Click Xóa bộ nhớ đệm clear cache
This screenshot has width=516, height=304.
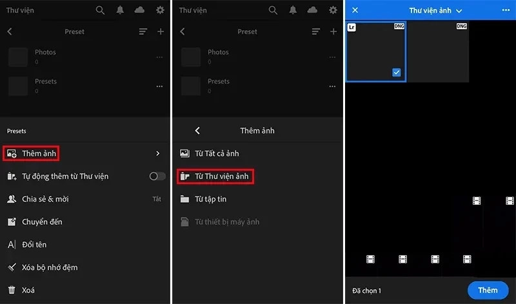coord(50,267)
